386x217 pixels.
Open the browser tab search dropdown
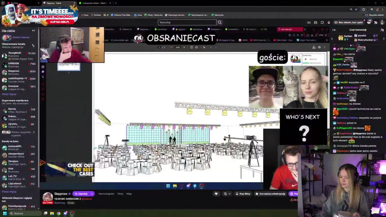(2, 3)
